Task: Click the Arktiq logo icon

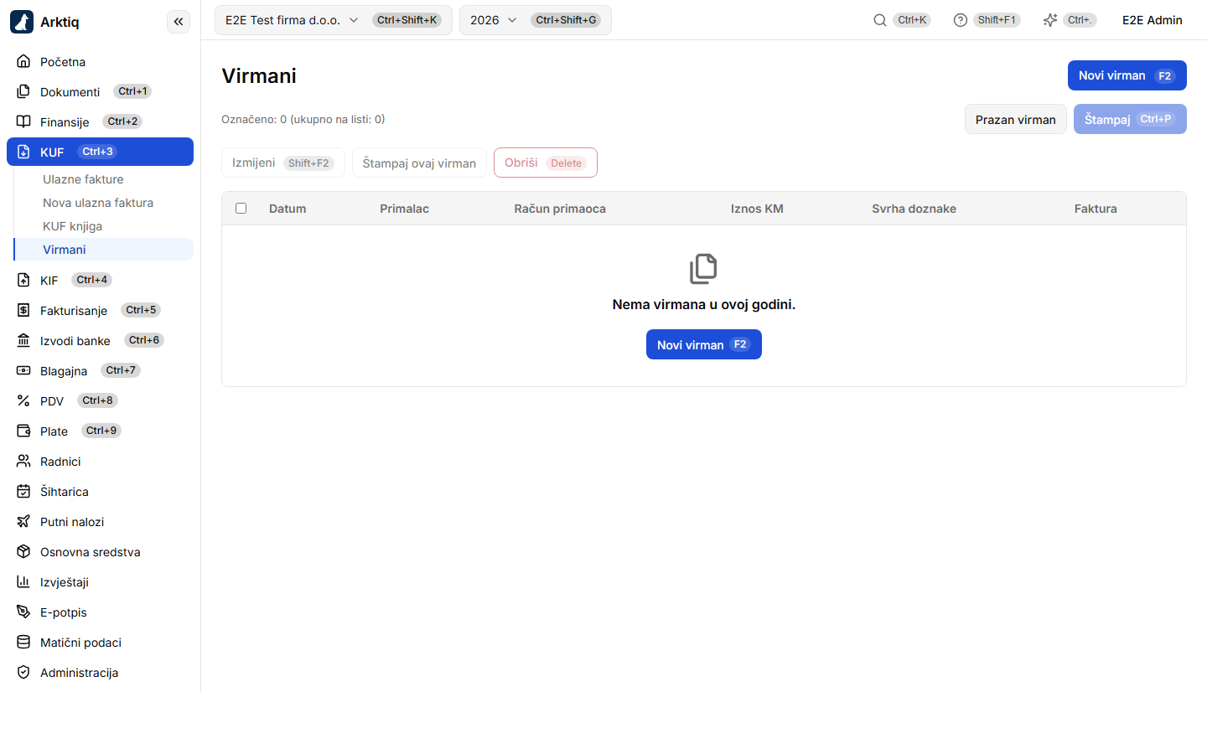Action: [22, 22]
